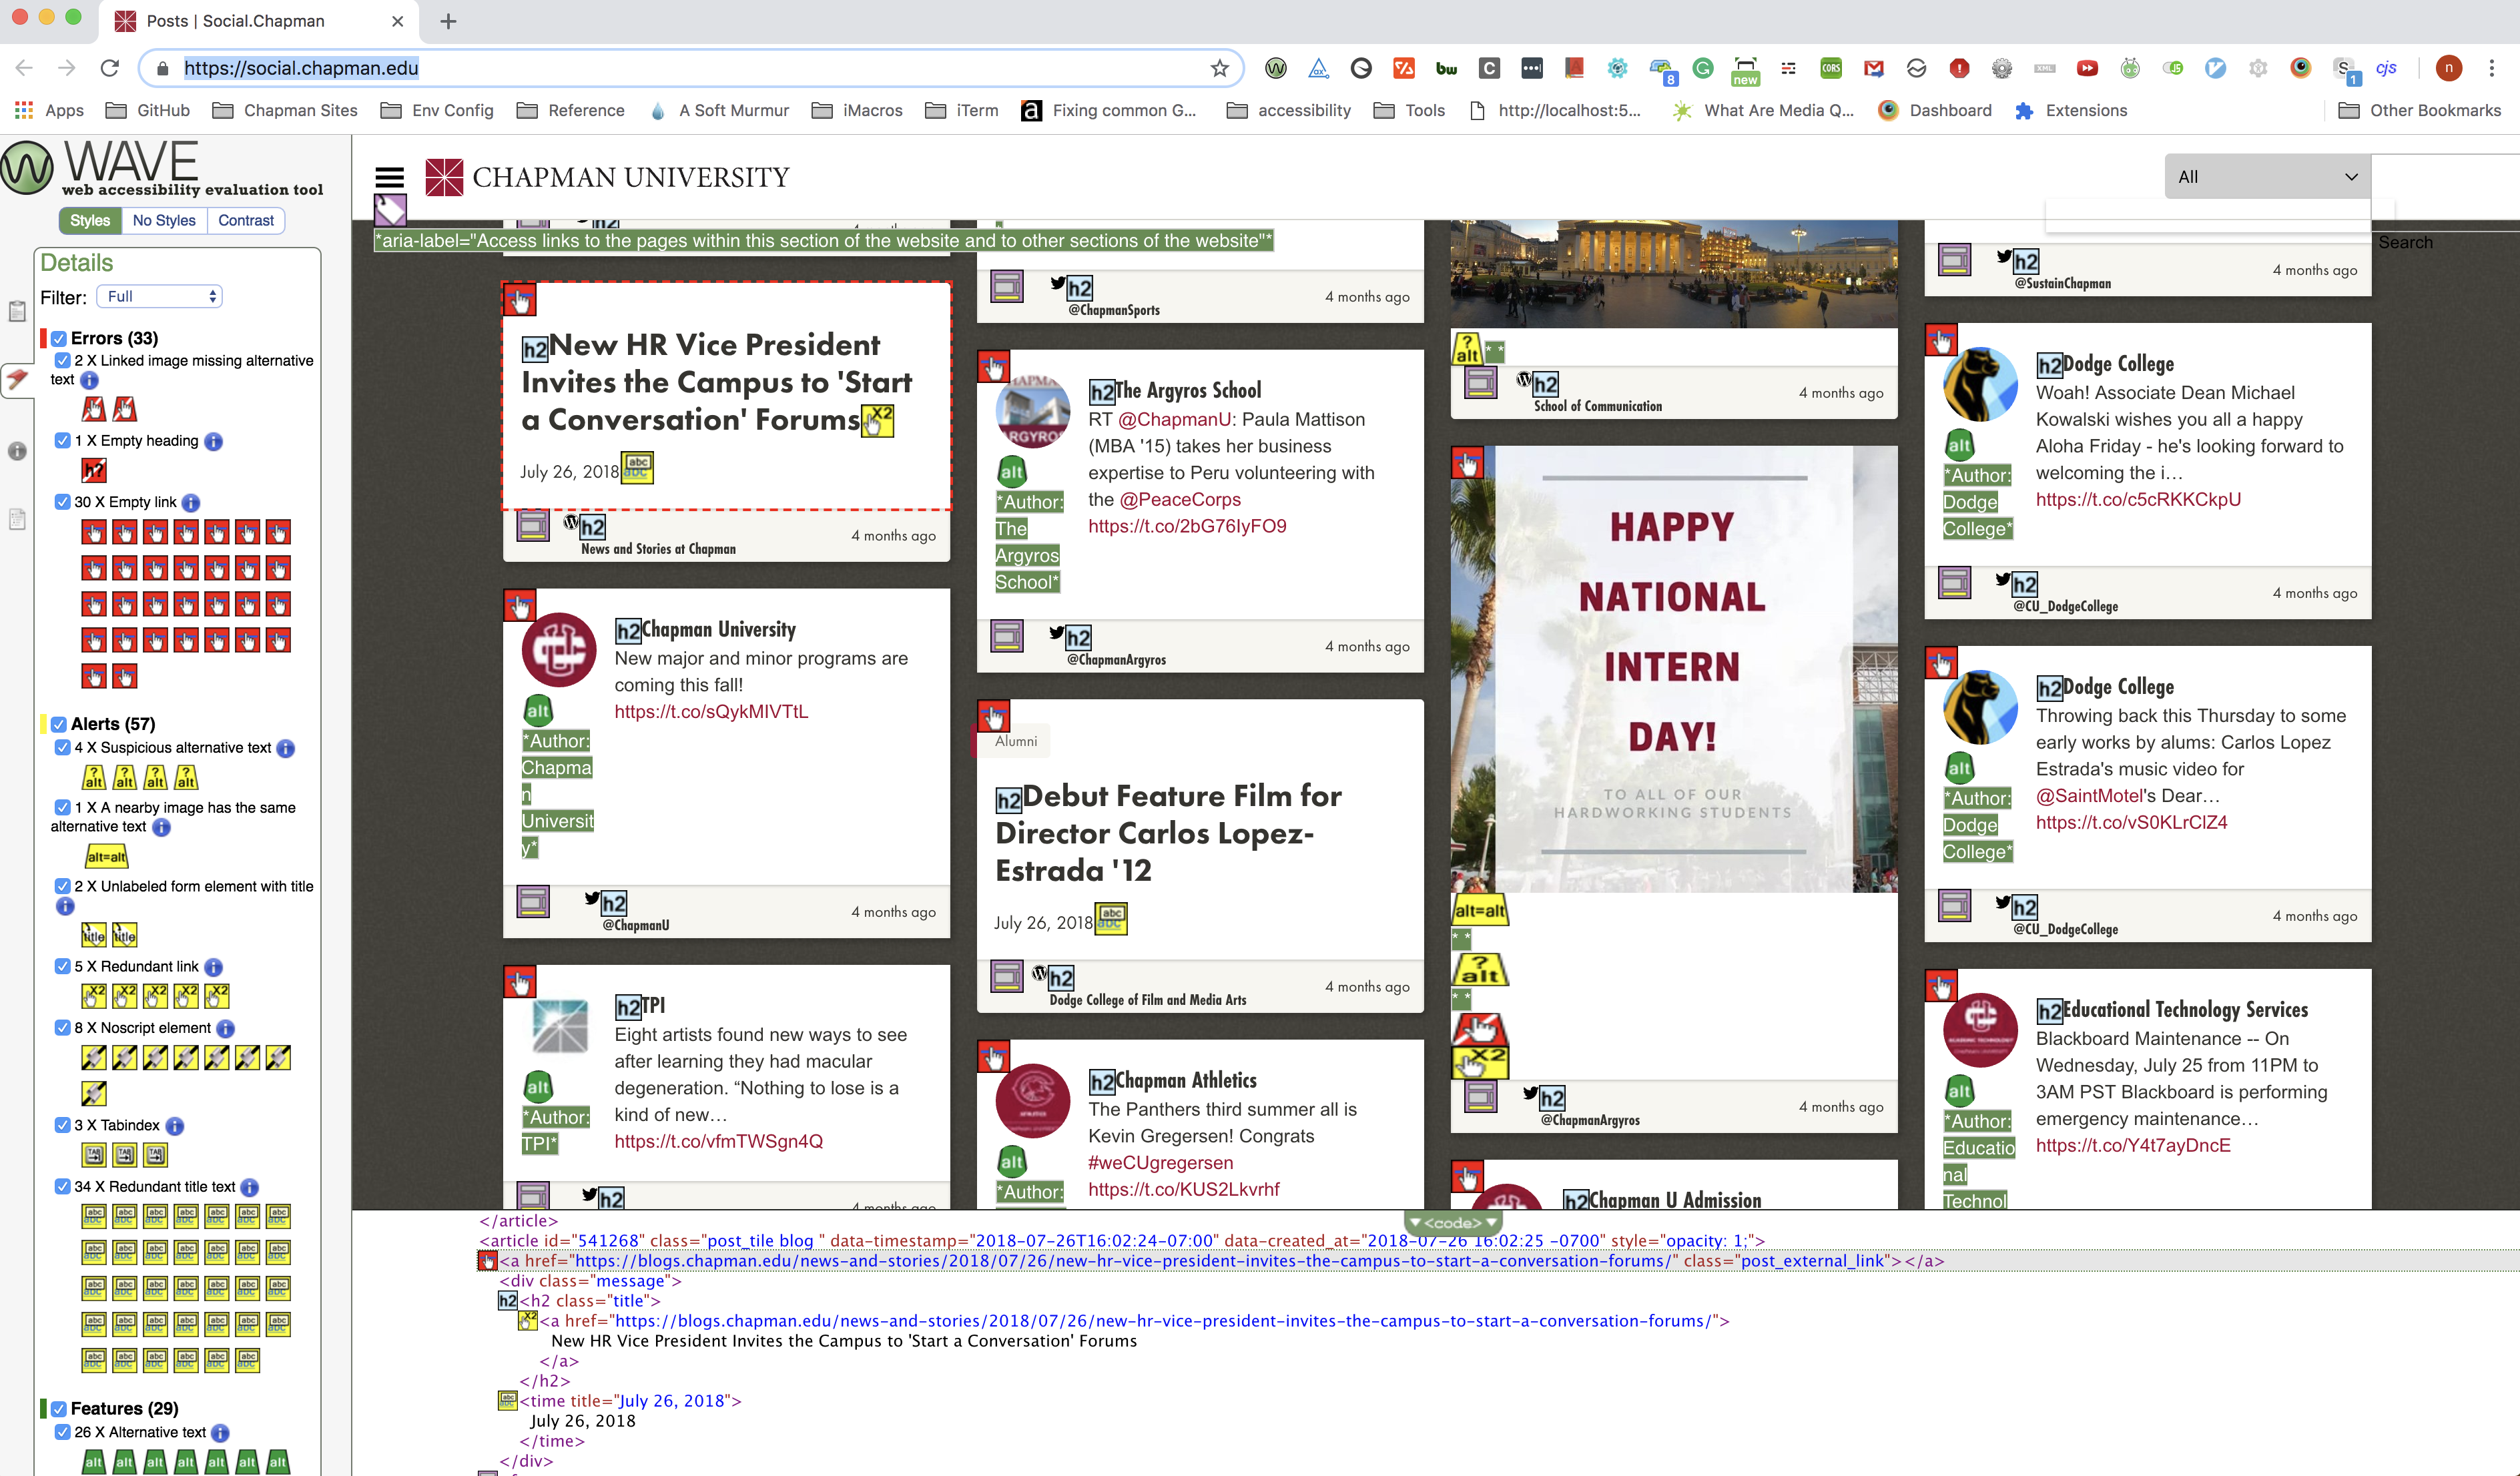
Task: Toggle the CORS extension icon
Action: 1830,68
